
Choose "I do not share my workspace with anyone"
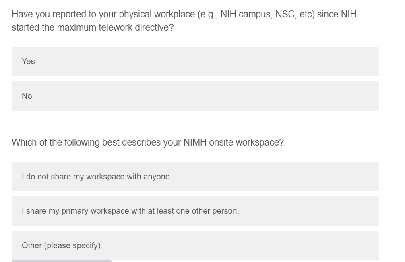(195, 177)
